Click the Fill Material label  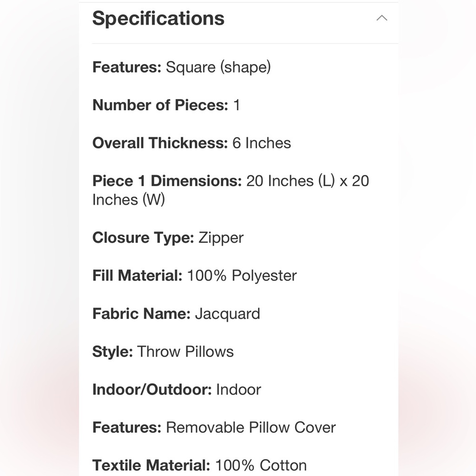tap(137, 276)
